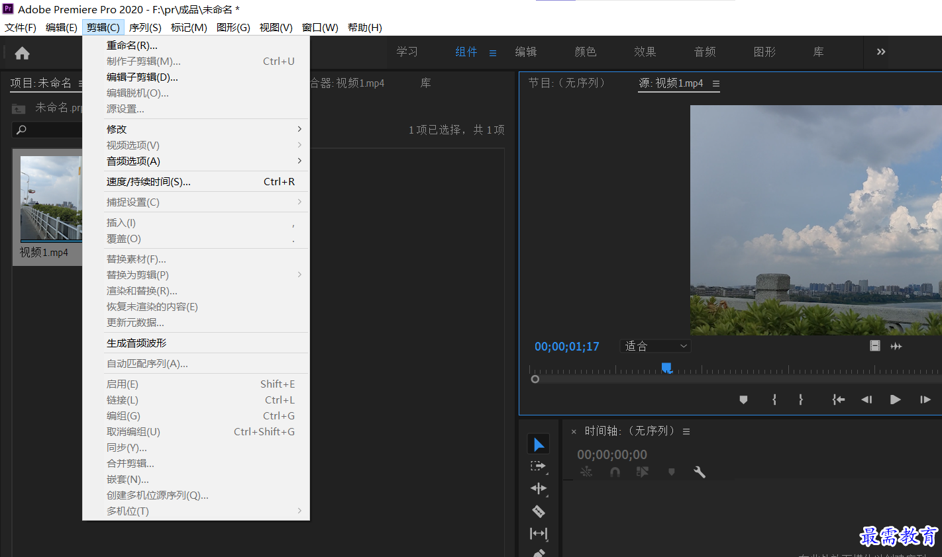Click the 00;00;01;17 source timecode
This screenshot has height=557, width=942.
(x=567, y=347)
